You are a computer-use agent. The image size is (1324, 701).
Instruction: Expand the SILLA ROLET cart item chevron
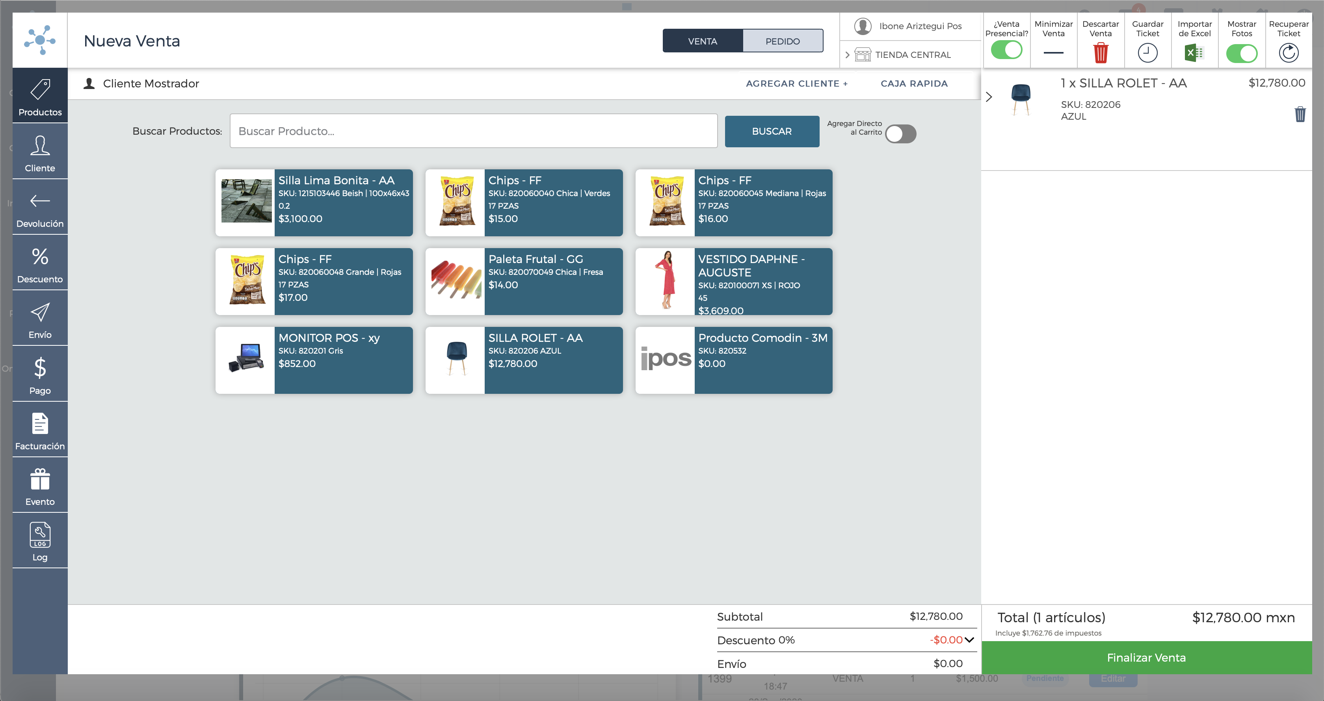pos(989,96)
